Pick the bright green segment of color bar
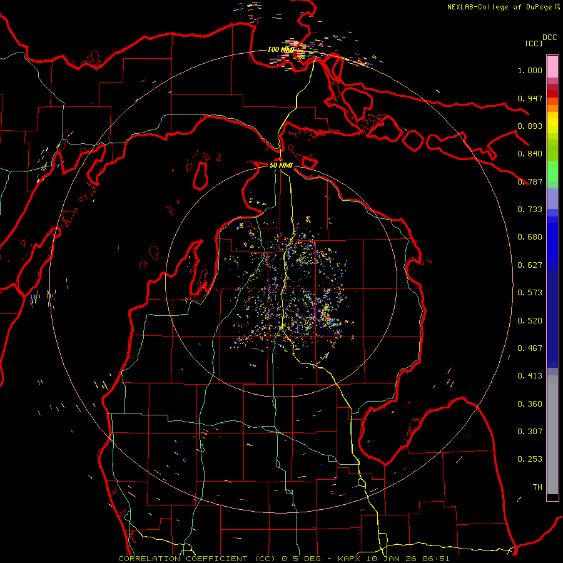Viewport: 563px width, 563px height. pos(552,171)
